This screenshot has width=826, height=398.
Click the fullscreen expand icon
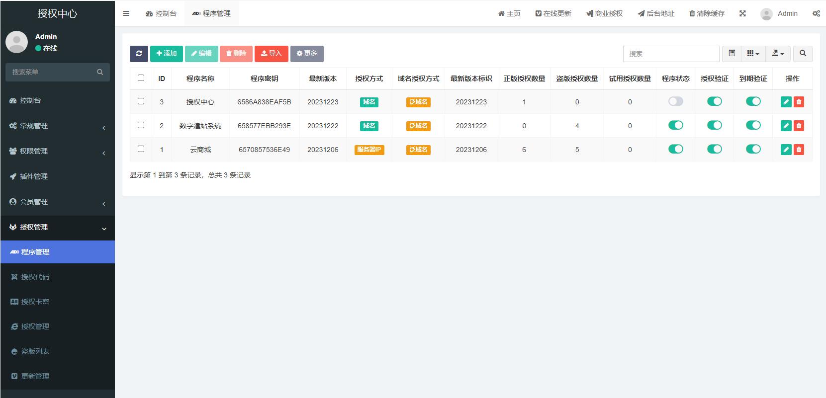(742, 13)
